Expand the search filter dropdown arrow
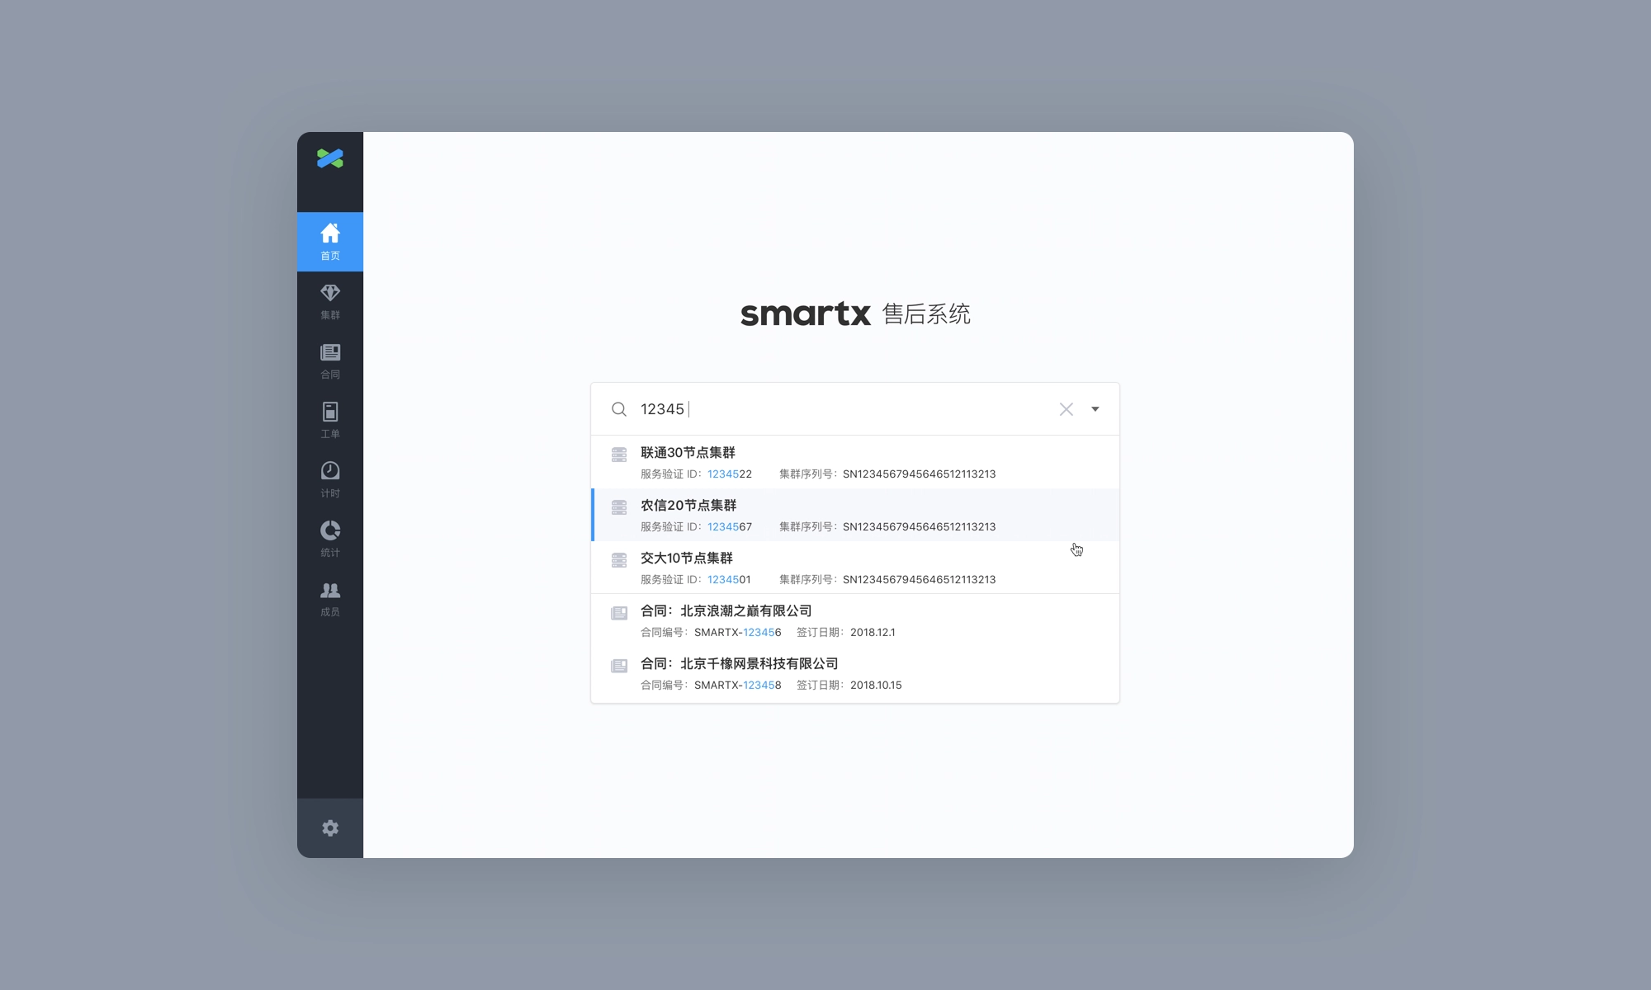Image resolution: width=1651 pixels, height=990 pixels. coord(1095,409)
